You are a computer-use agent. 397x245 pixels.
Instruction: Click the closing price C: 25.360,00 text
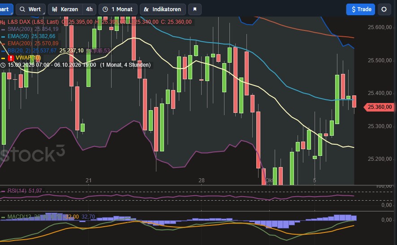point(176,22)
